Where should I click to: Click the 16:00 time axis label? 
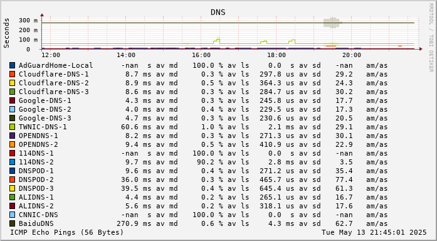click(x=201, y=55)
